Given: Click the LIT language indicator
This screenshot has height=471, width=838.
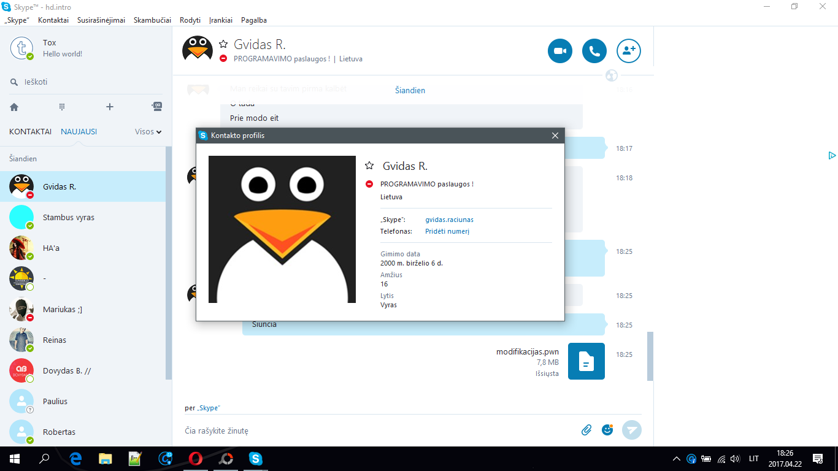Looking at the screenshot, I should click(x=754, y=458).
